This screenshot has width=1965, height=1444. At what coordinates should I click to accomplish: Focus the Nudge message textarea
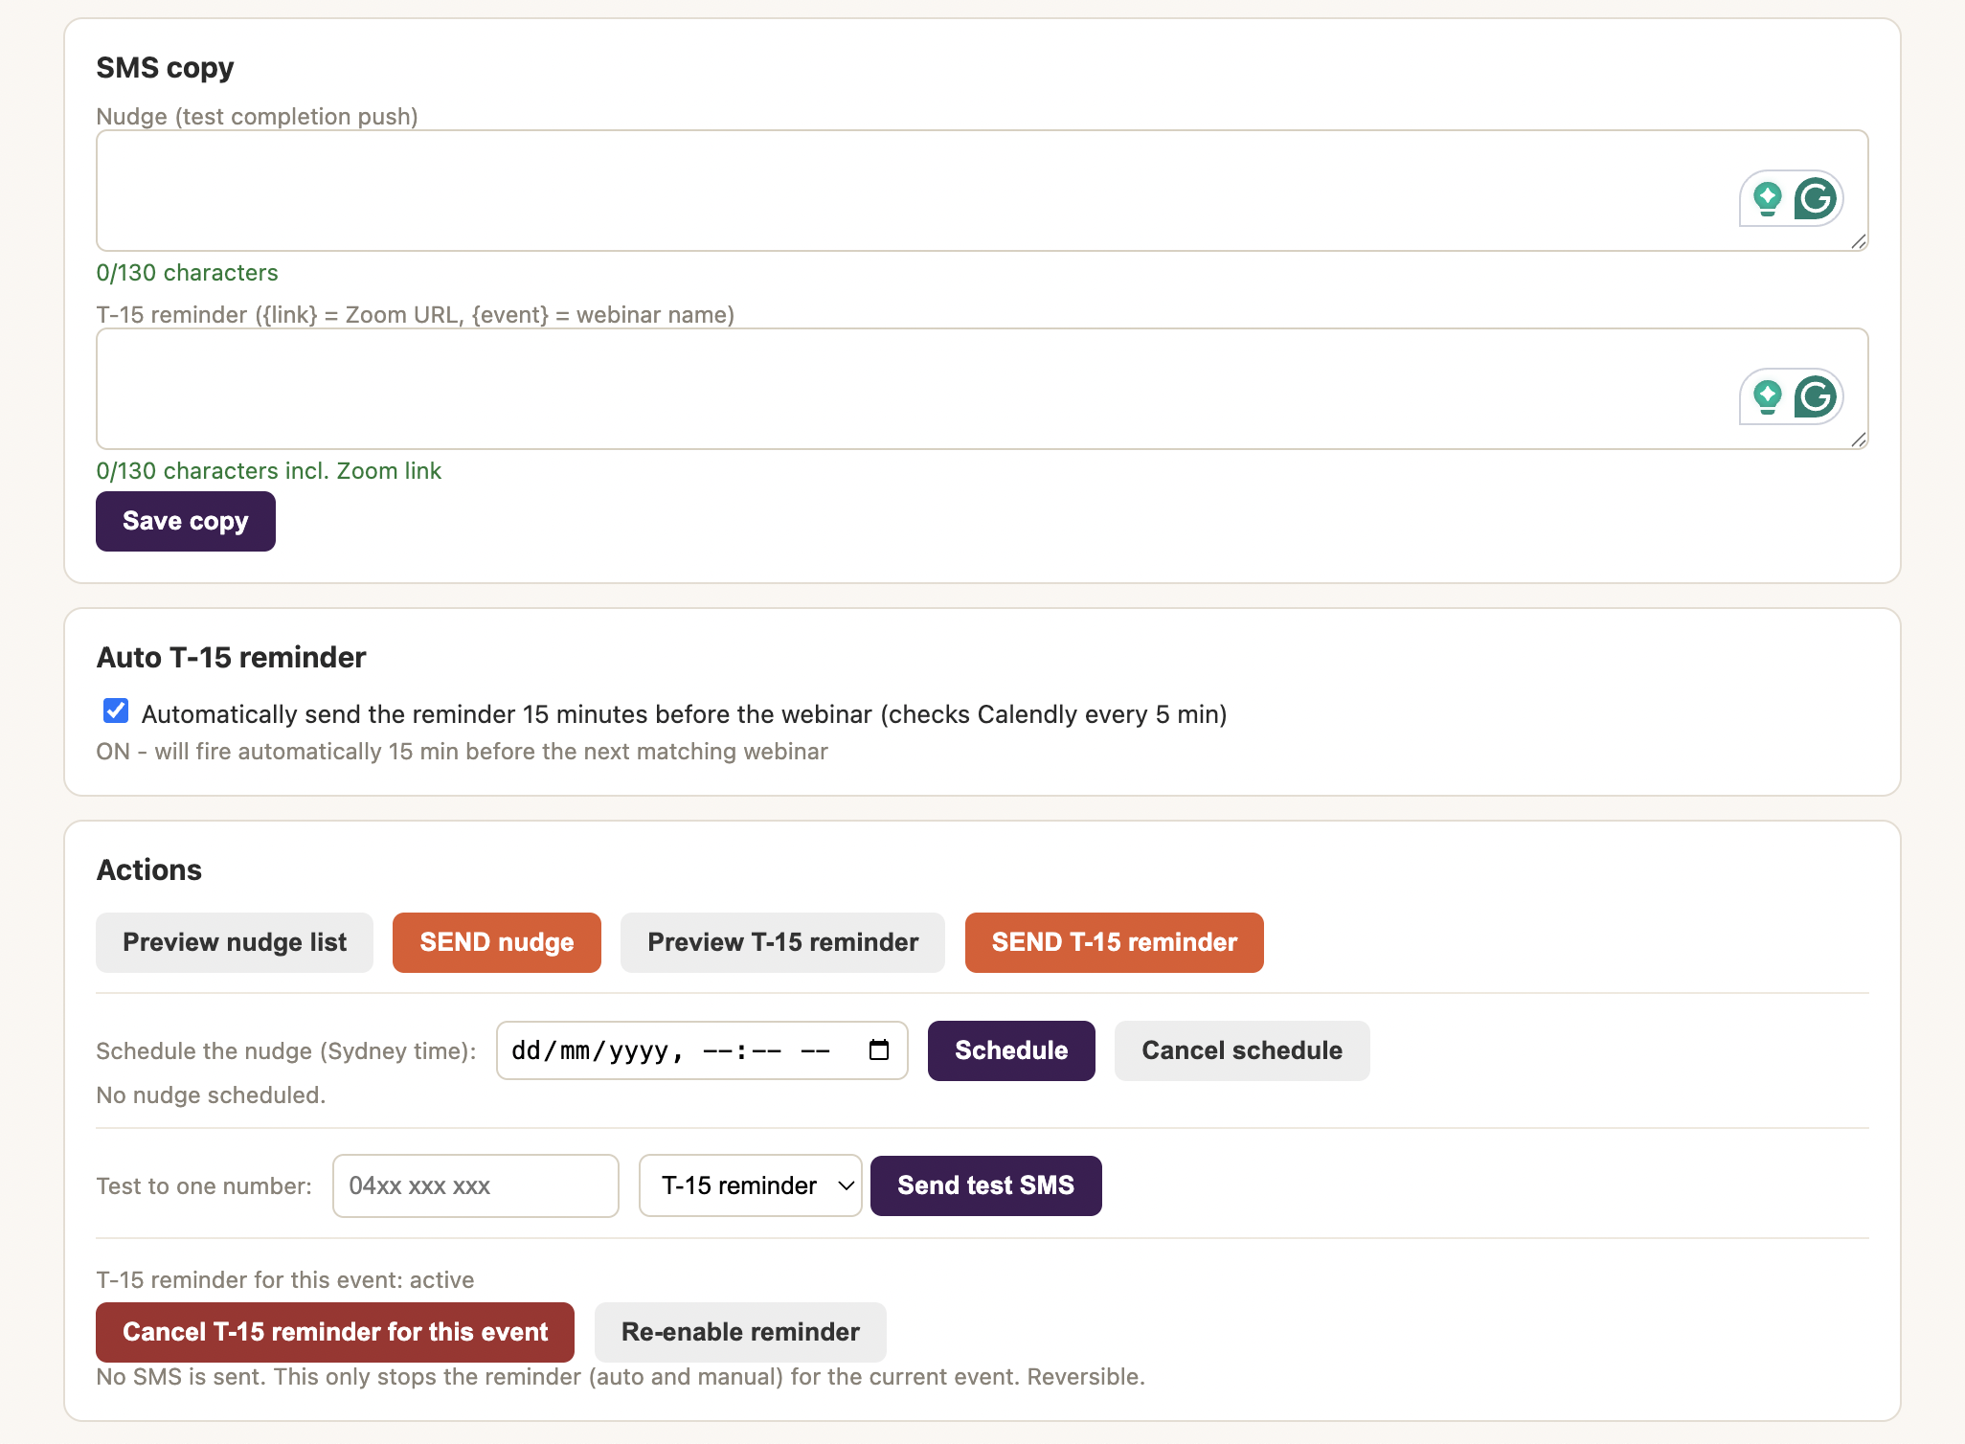click(x=982, y=191)
